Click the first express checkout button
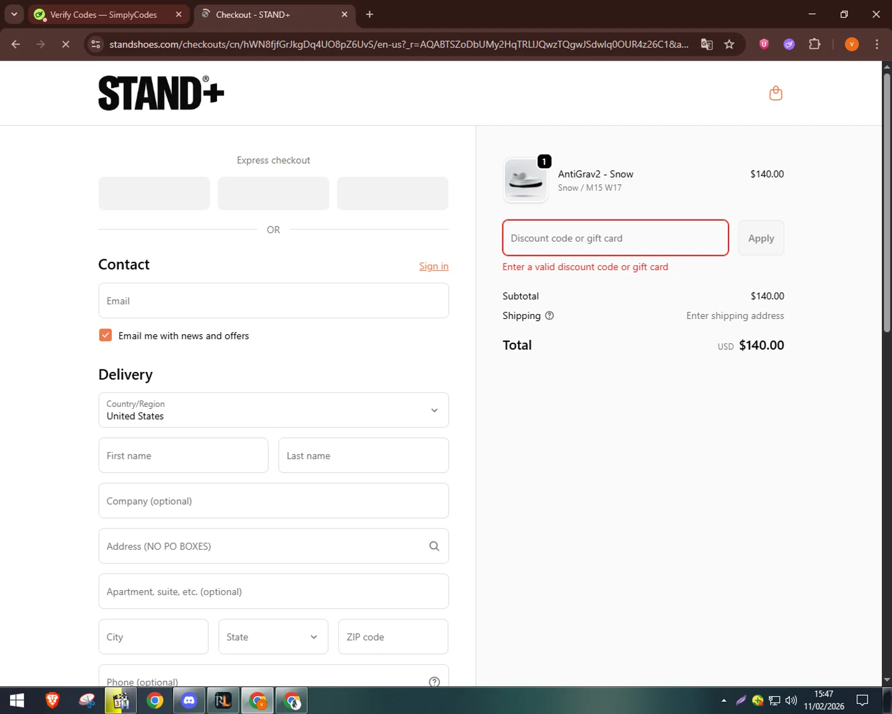892x714 pixels. click(x=154, y=193)
